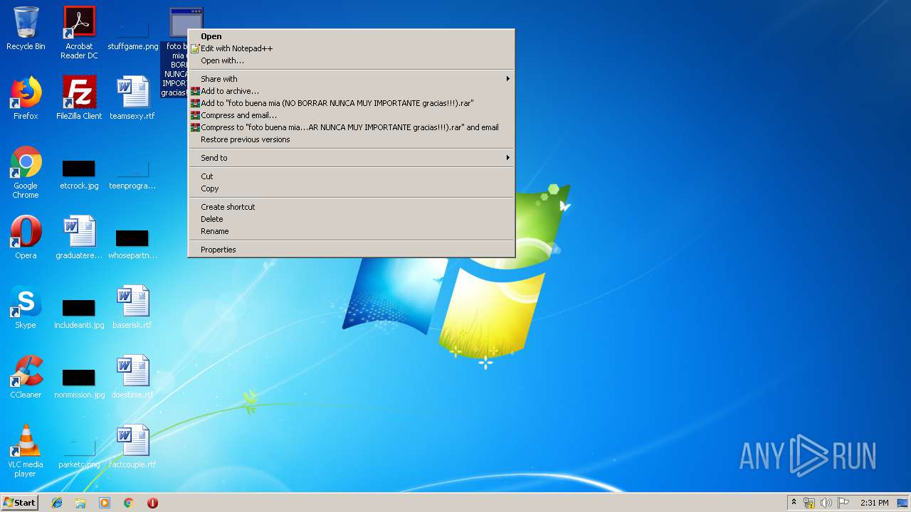Click Show desktop button
The image size is (911, 512).
coord(903,503)
